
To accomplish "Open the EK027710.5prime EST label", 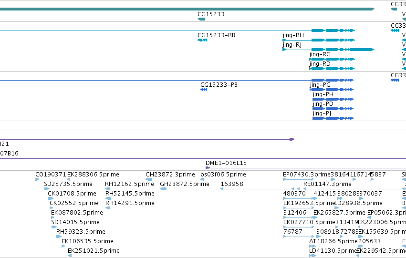I will point(310,222).
